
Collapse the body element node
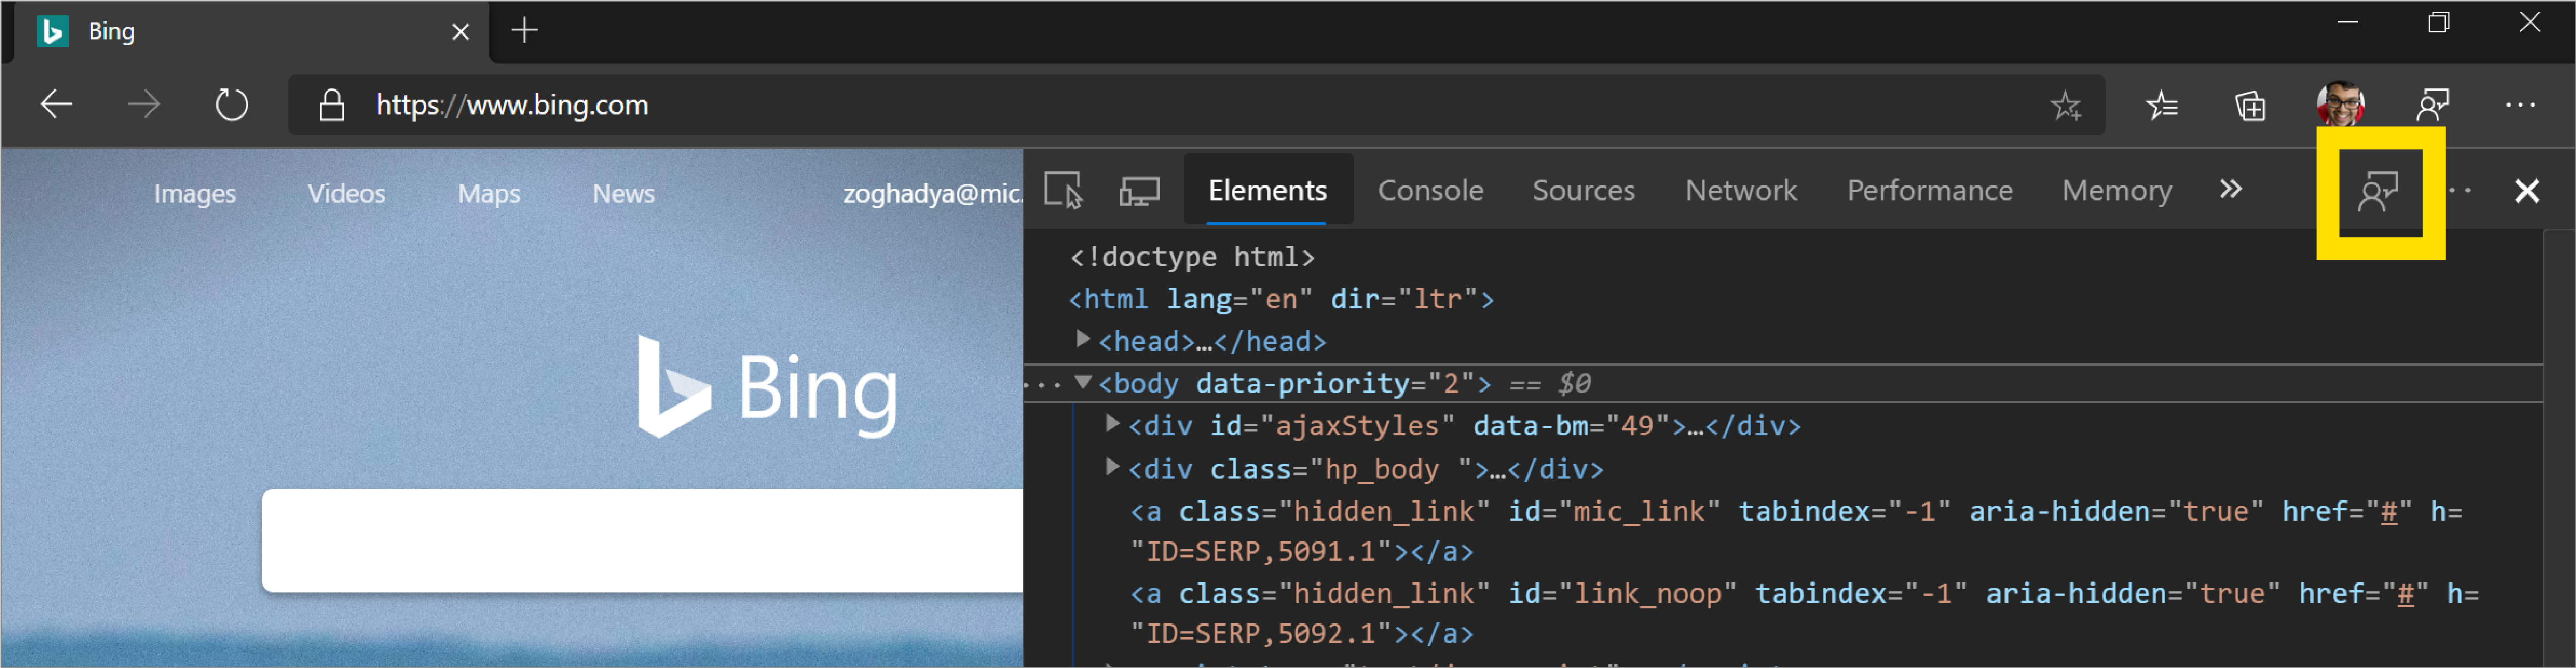(x=1083, y=382)
